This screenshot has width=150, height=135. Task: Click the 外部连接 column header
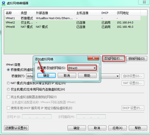[54, 13]
